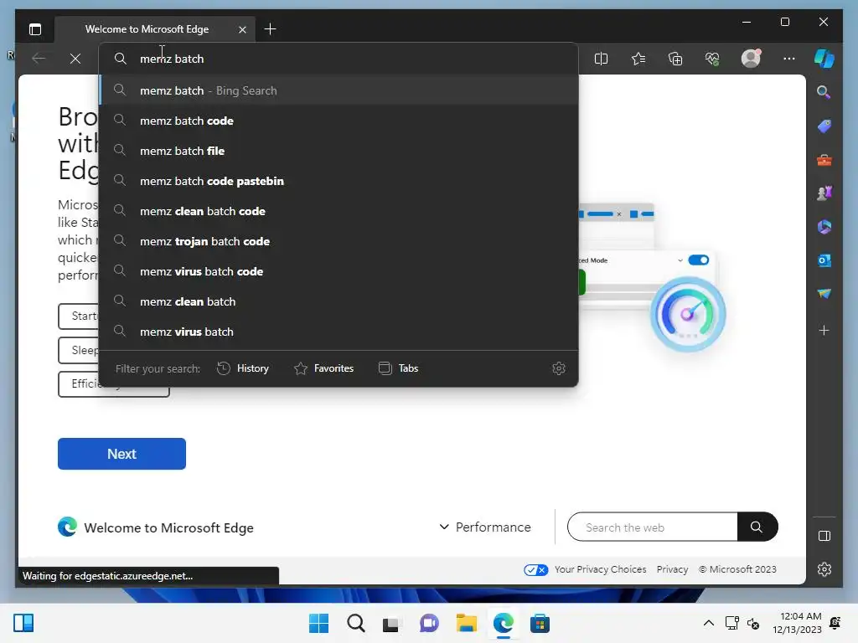Open Browser essentials heart icon
This screenshot has height=643, width=858.
(712, 59)
